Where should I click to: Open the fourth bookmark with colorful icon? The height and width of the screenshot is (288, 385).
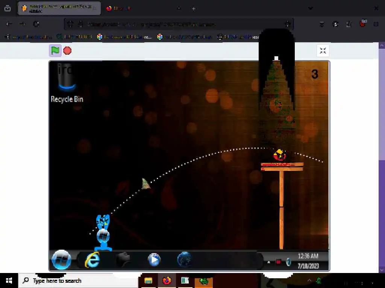[x=184, y=37]
